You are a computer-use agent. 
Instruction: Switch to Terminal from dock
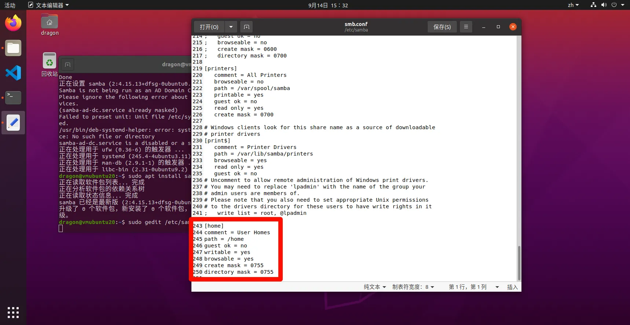[13, 98]
